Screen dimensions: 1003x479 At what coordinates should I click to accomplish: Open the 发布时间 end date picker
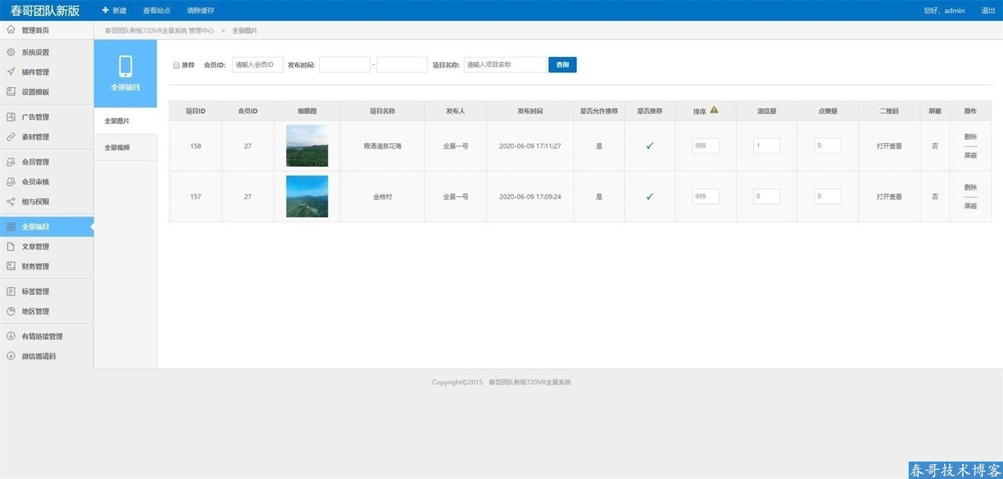(402, 65)
